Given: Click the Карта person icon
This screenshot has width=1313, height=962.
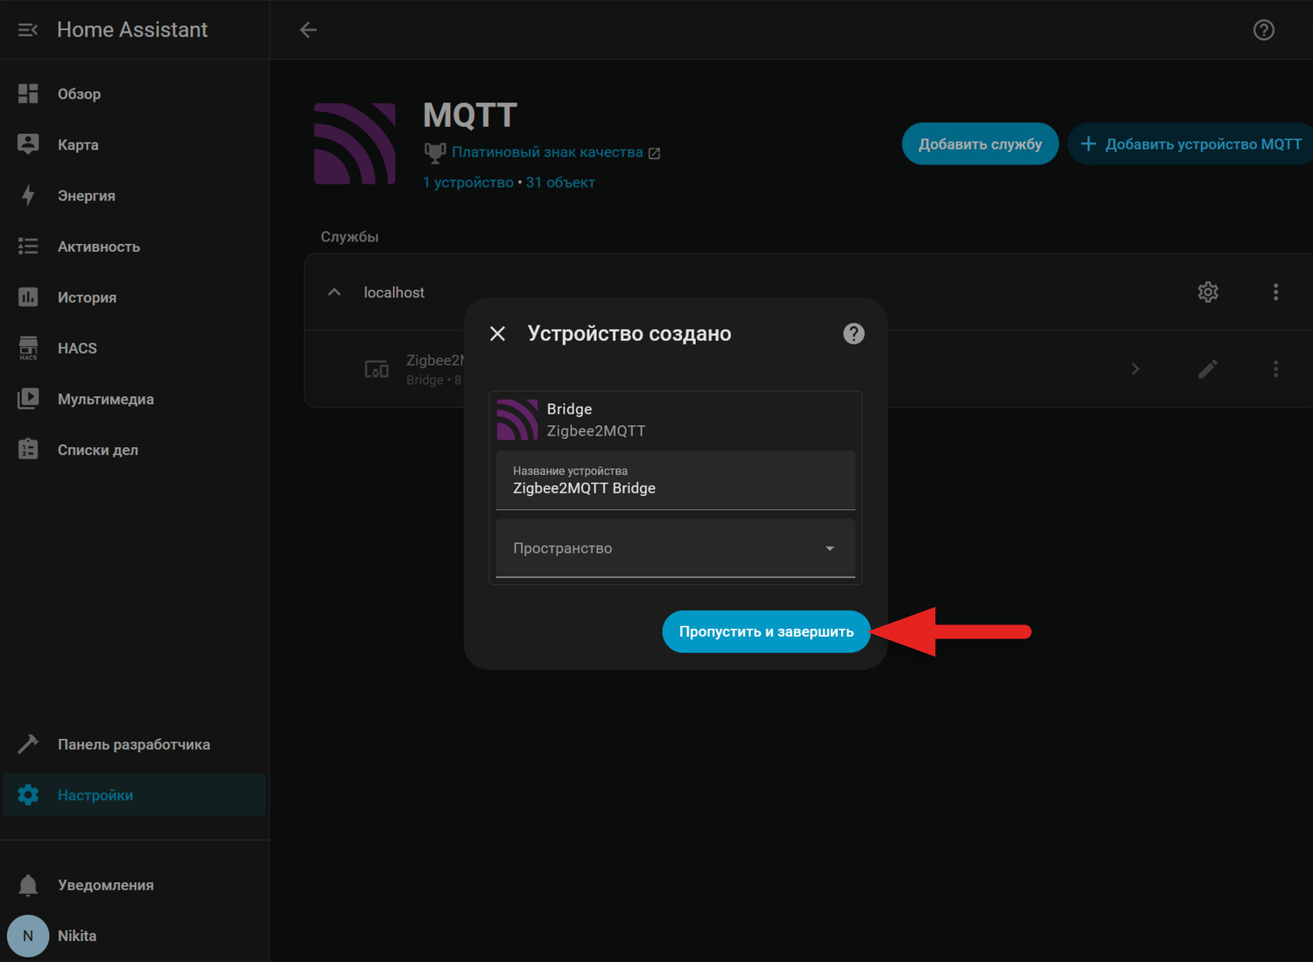Looking at the screenshot, I should [x=28, y=144].
